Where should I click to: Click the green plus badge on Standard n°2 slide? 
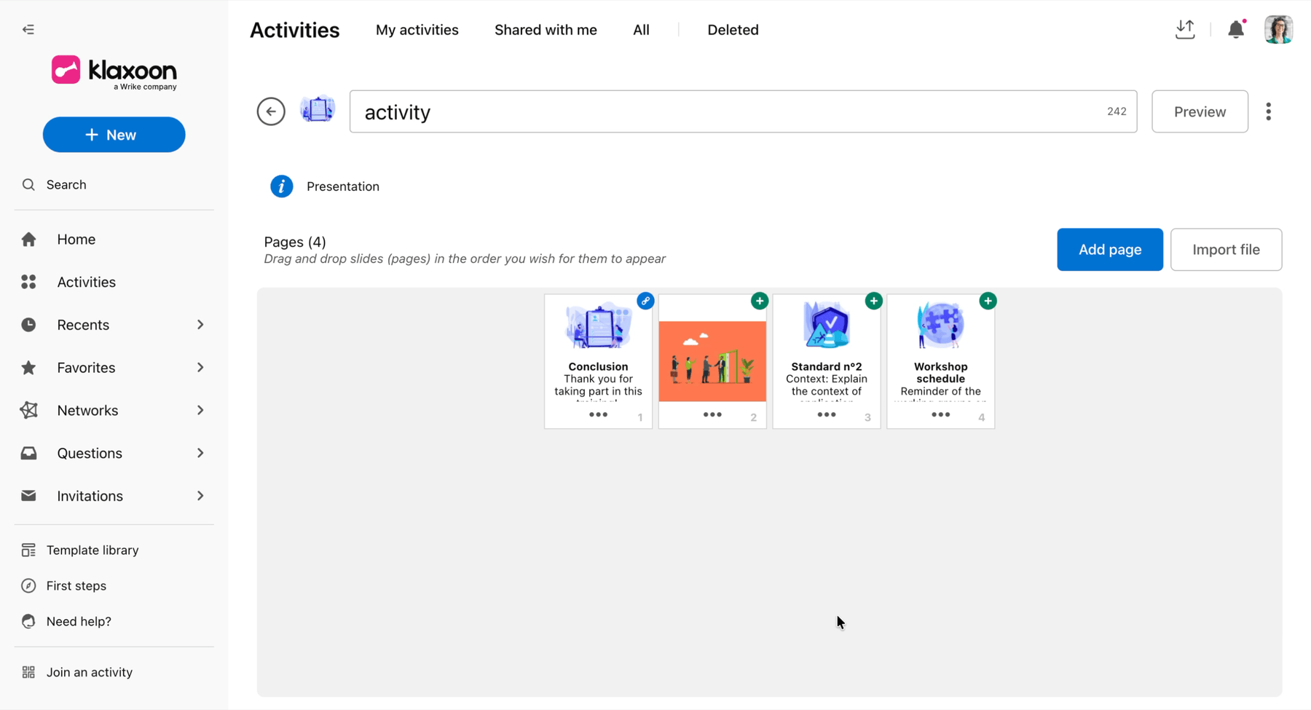click(x=874, y=301)
